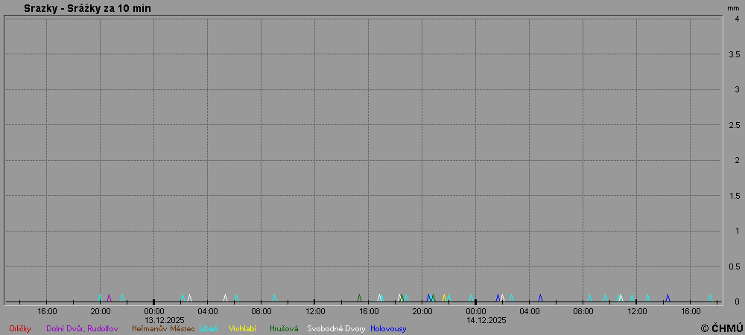Click the Svobodné Dvory legend label
745x335 pixels.
[336, 328]
